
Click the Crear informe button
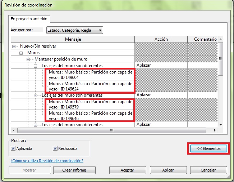(x=74, y=170)
